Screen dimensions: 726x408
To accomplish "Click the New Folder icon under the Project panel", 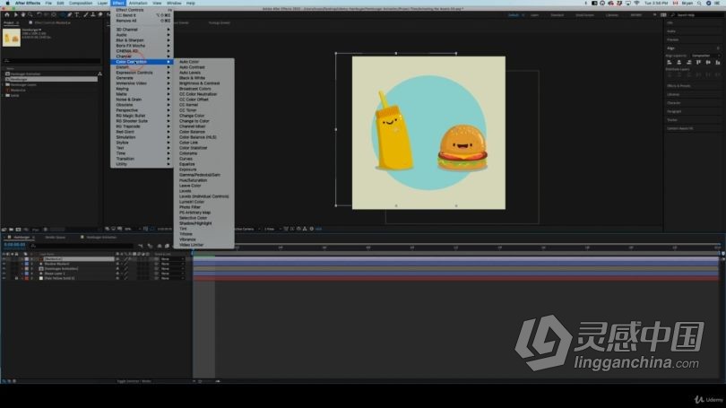I will [x=11, y=230].
